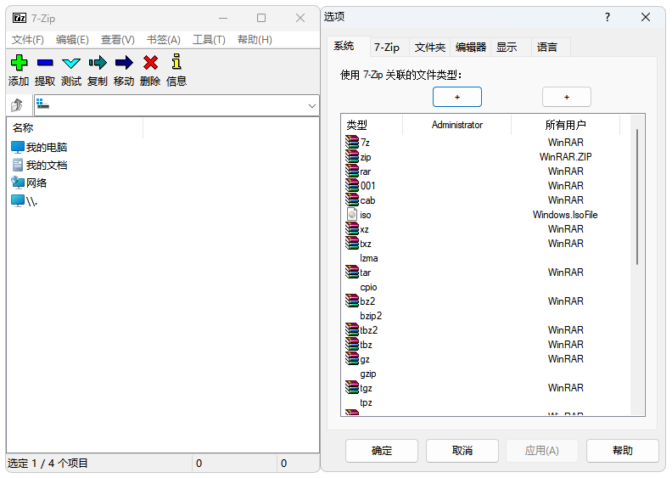Image resolution: width=672 pixels, height=478 pixels.
Task: Click WinRAR.ZIP cell in zip row
Action: (x=565, y=156)
